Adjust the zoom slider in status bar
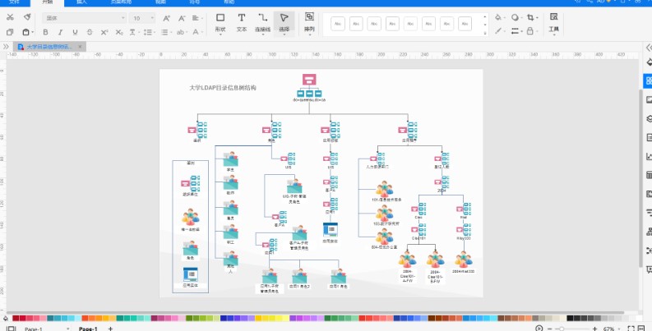 coord(562,329)
